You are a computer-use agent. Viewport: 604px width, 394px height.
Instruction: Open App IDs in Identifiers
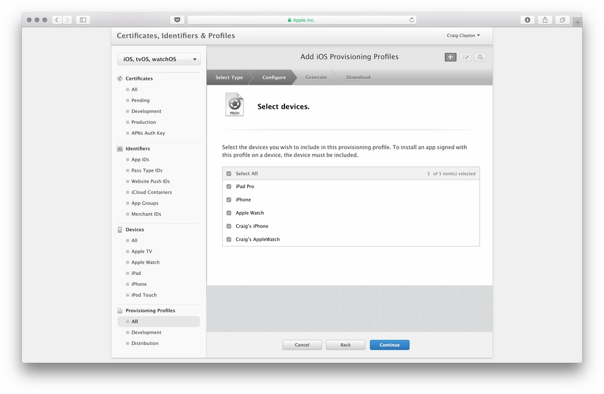coord(140,160)
